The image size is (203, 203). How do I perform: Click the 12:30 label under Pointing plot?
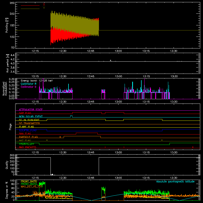pyautogui.click(x=63, y=51)
